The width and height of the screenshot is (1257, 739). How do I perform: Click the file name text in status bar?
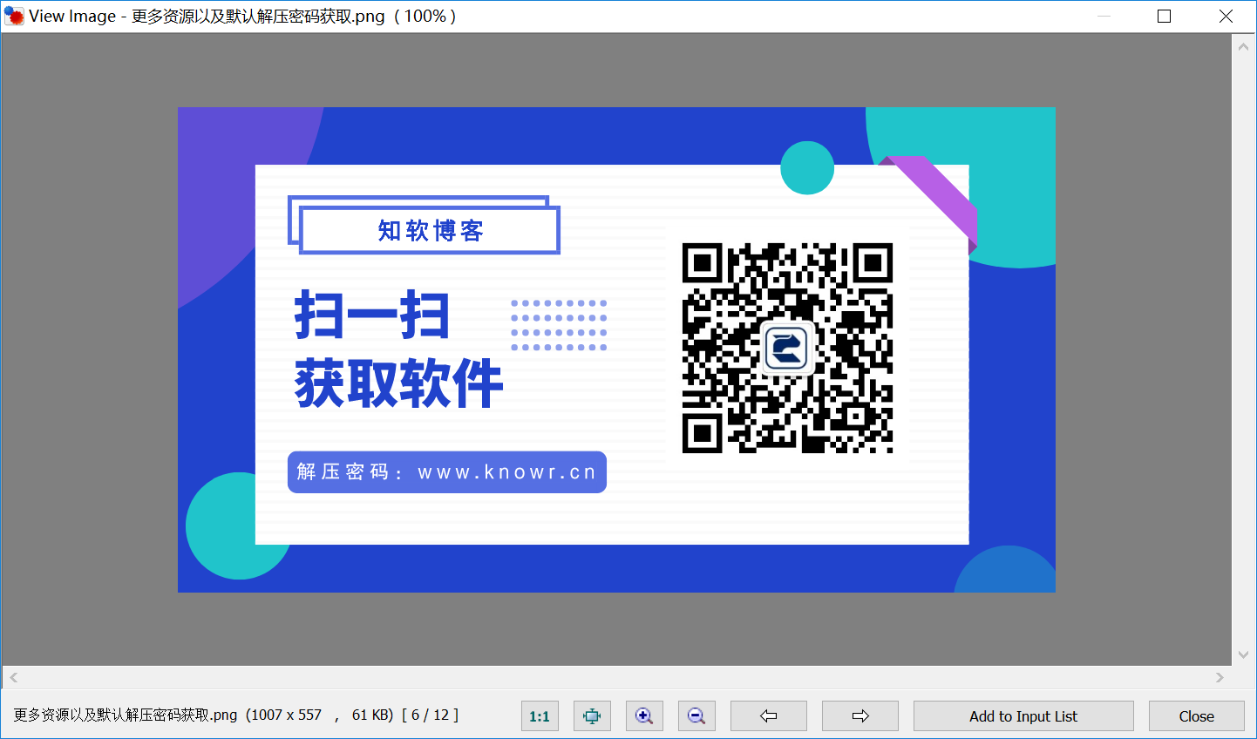126,715
